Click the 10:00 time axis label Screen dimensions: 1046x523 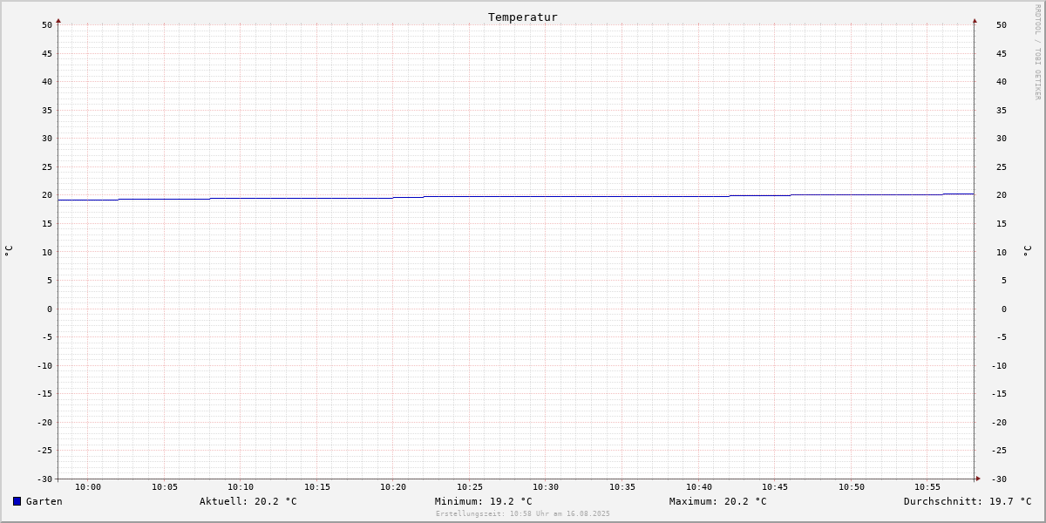click(x=88, y=486)
